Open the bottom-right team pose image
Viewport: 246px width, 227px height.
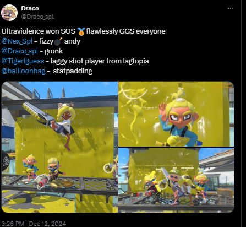176,180
